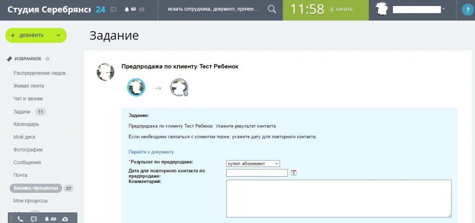Image resolution: width=475 pixels, height=223 pixels.
Task: Focus the repeat contact date field
Action: click(257, 173)
